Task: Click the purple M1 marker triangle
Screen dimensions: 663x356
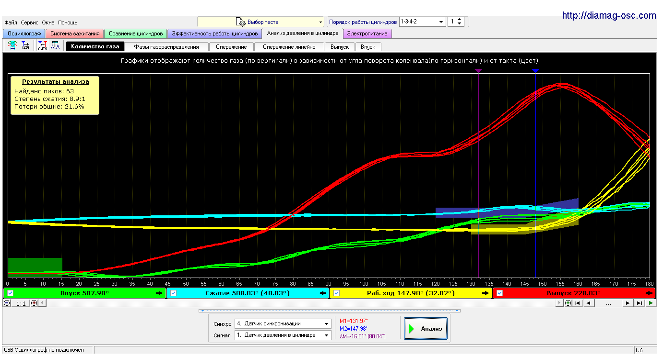Action: tap(478, 71)
